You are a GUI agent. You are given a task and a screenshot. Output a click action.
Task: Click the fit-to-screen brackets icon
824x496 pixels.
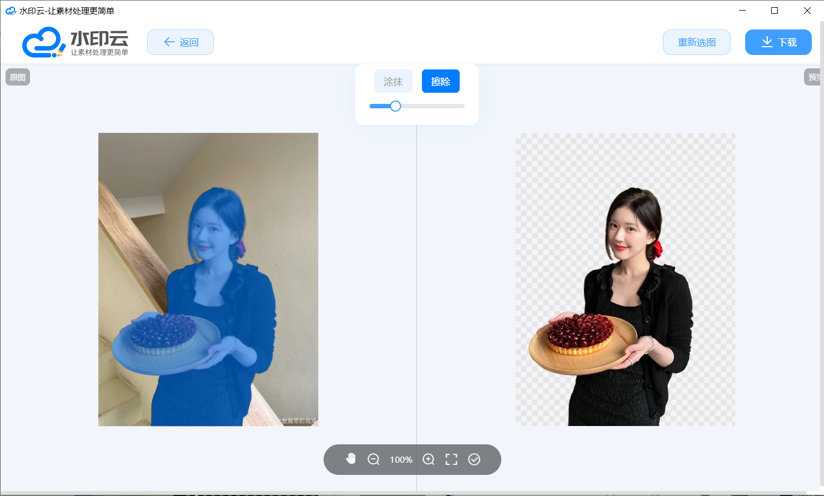451,459
